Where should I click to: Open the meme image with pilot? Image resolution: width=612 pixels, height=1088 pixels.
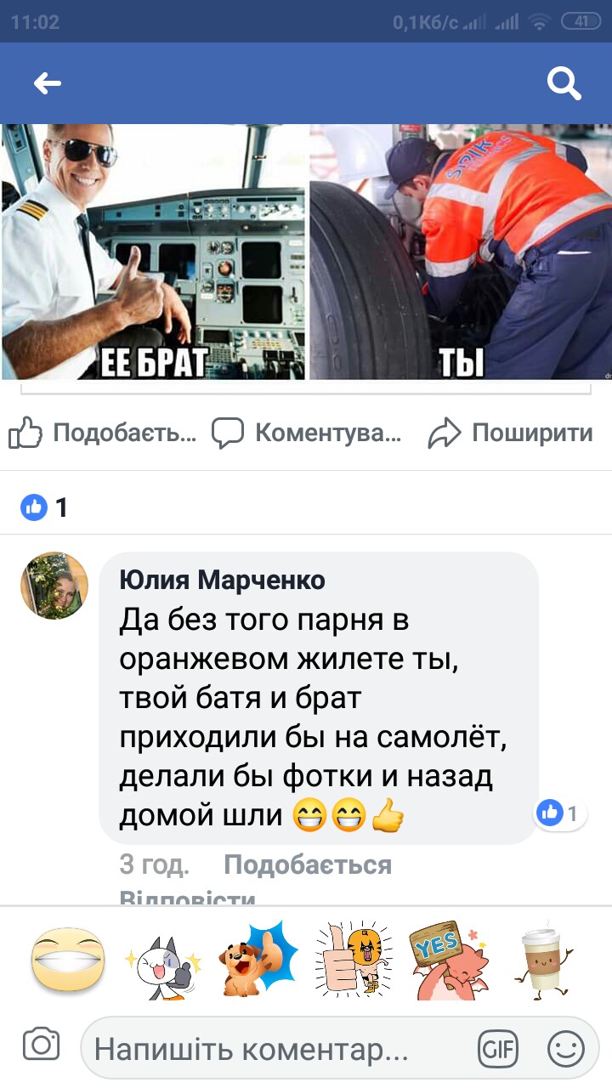coord(154,252)
